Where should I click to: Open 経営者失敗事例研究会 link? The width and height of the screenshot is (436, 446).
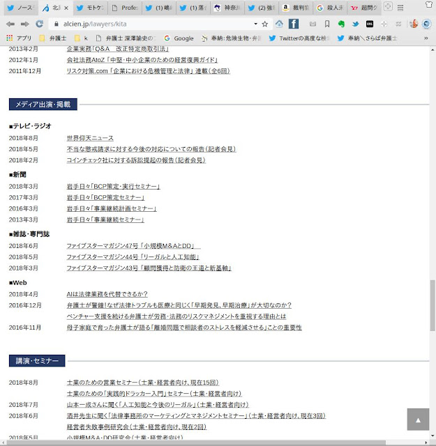pyautogui.click(x=137, y=427)
